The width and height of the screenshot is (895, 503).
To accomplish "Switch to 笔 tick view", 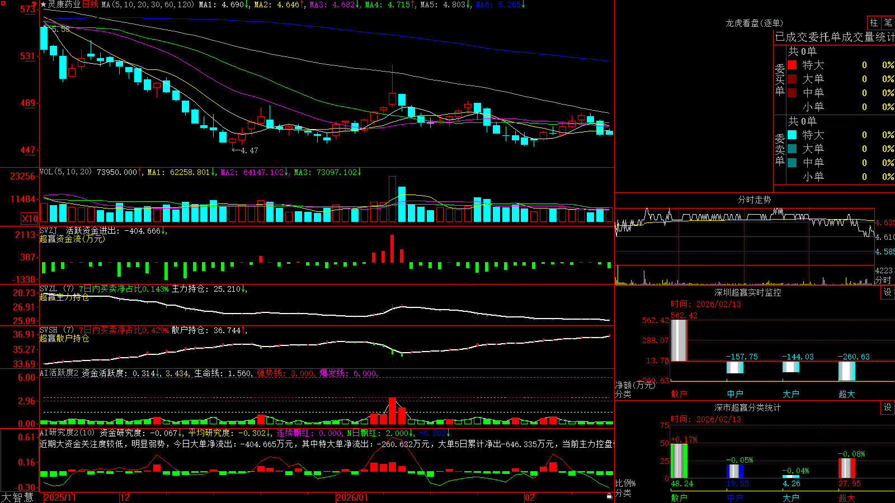I will (888, 23).
